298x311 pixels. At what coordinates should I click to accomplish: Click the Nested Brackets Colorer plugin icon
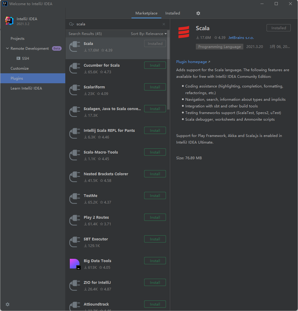pyautogui.click(x=75, y=177)
